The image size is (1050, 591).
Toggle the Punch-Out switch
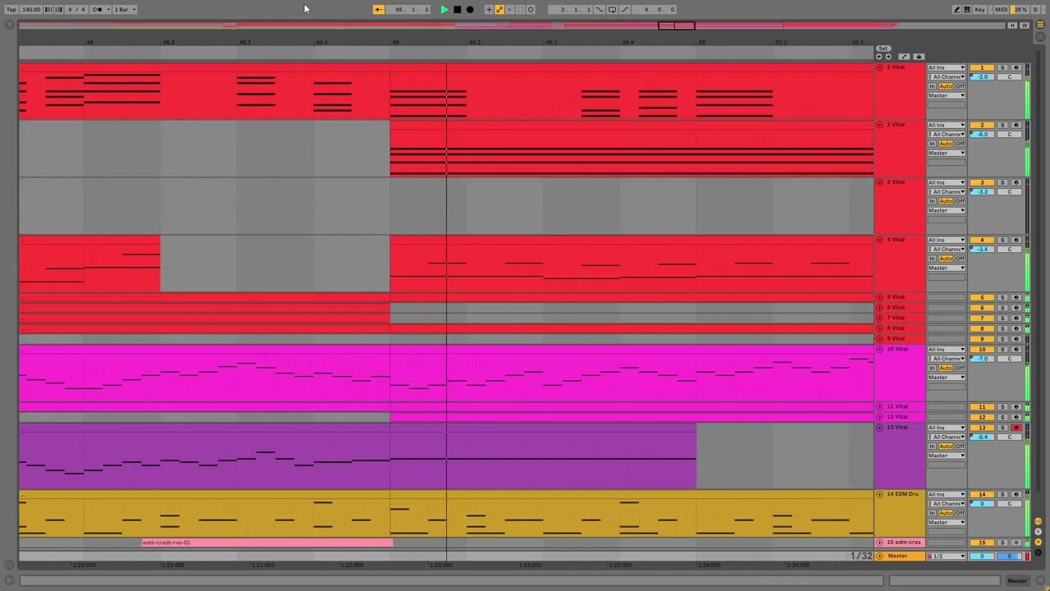coord(625,10)
